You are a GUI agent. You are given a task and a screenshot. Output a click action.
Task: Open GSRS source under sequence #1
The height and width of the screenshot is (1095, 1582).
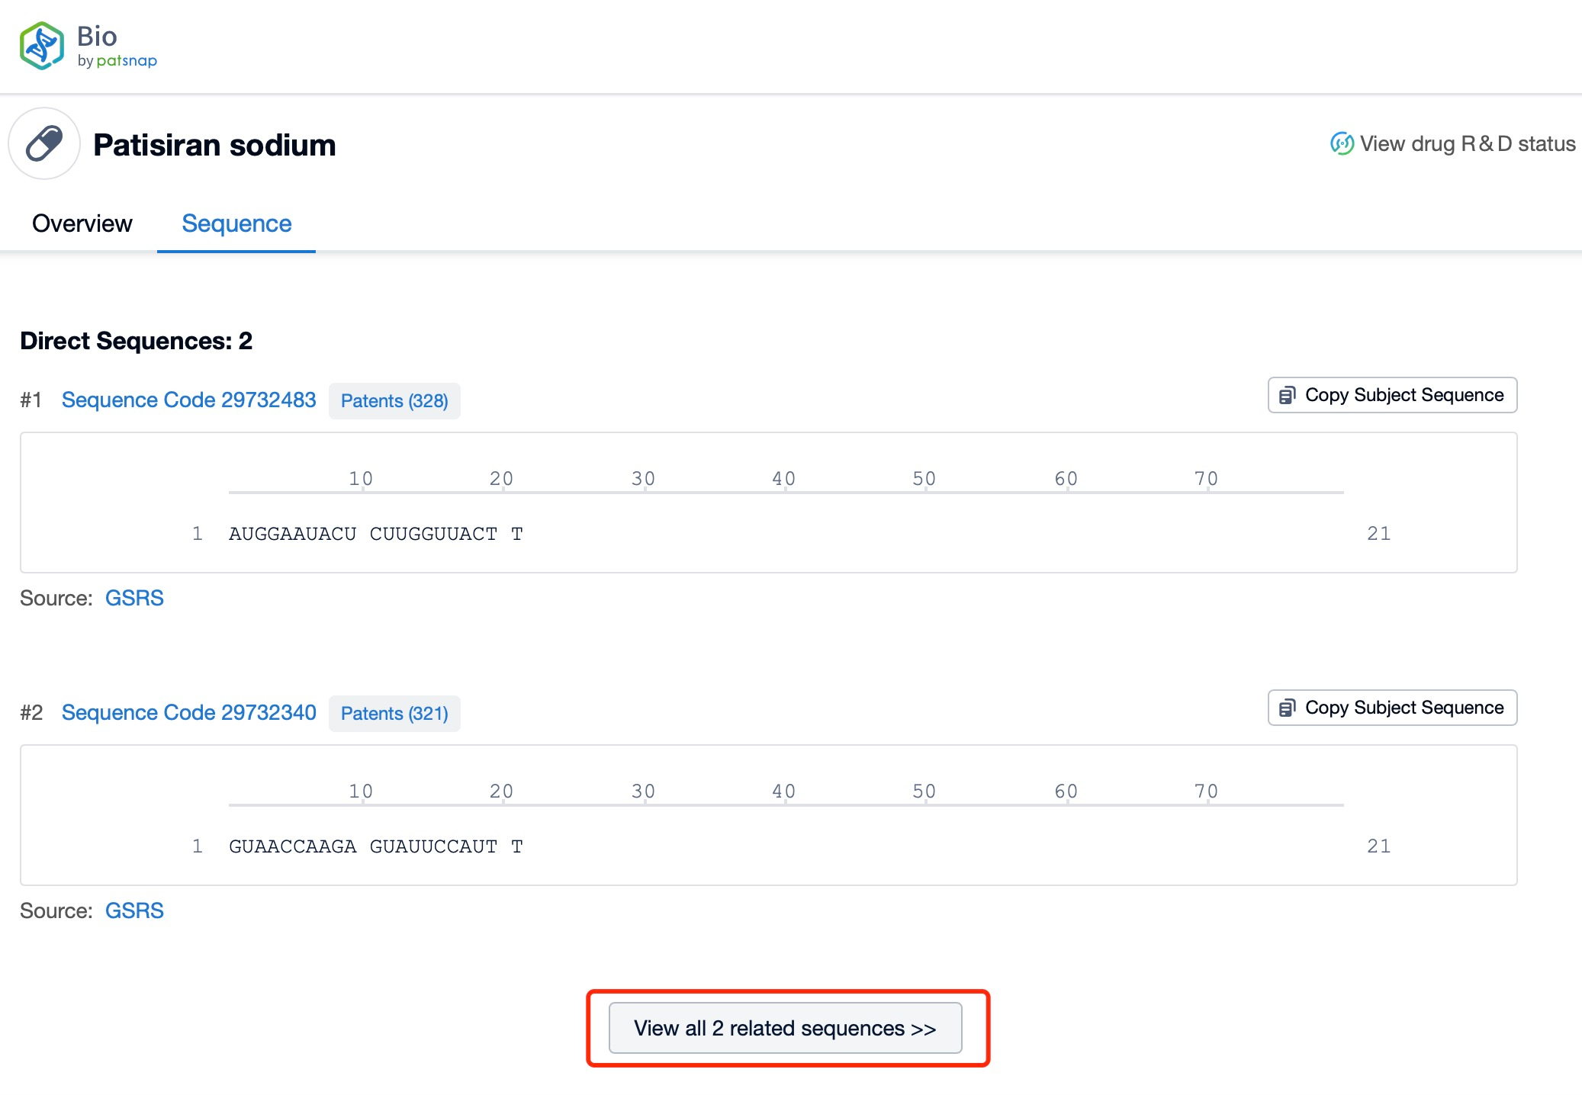coord(134,598)
